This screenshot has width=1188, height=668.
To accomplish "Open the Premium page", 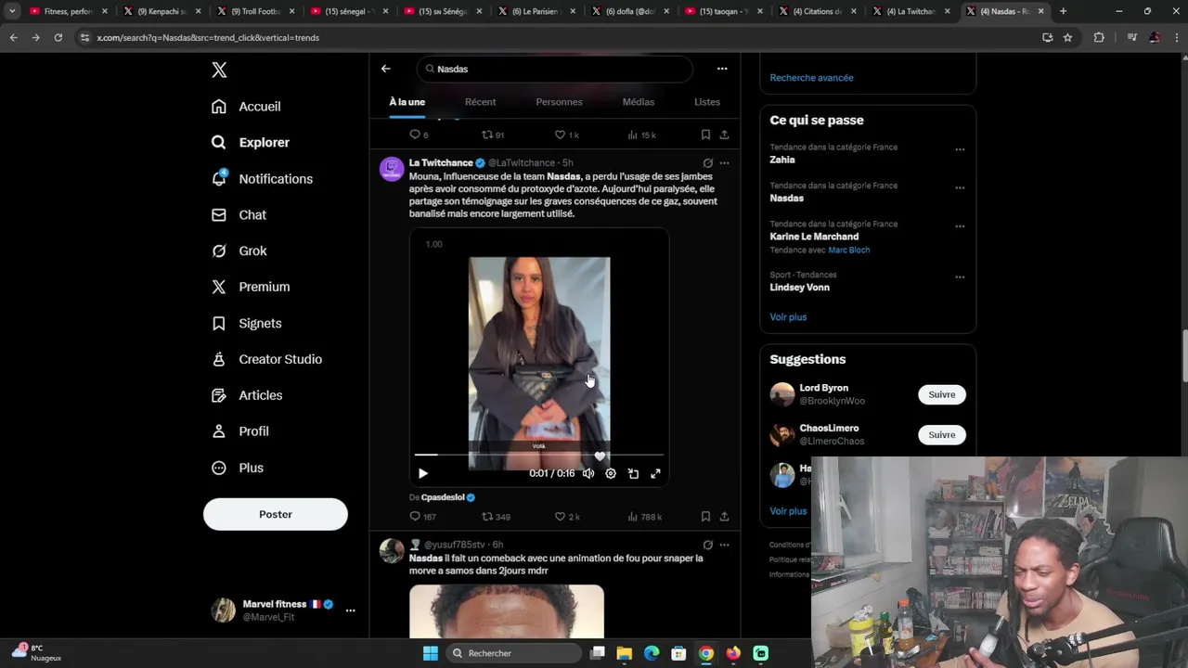I will (251, 288).
